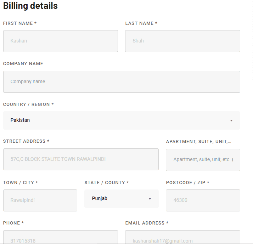Click the FIRST NAME label
Viewport: 253px width, 244px height.
20,23
